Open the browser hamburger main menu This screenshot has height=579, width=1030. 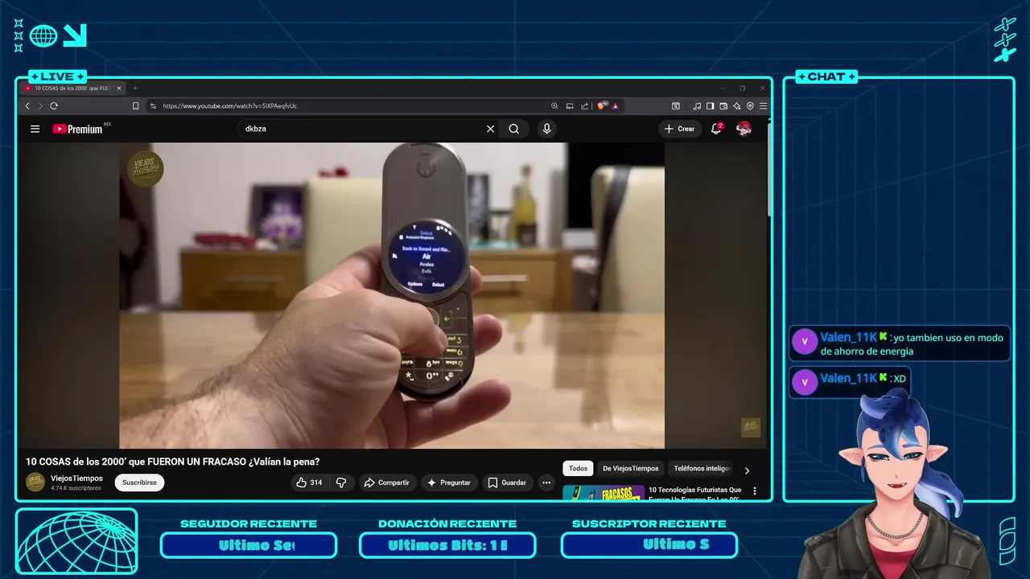pos(763,106)
